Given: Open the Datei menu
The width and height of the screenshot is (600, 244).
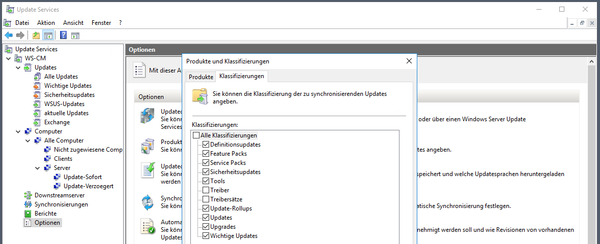Looking at the screenshot, I should (22, 23).
